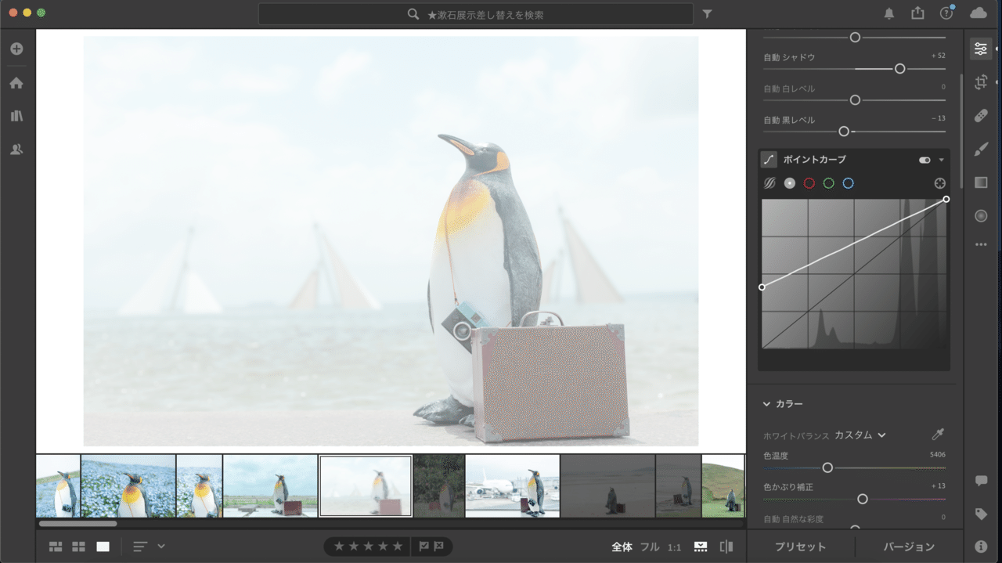Open the Comments panel icon
Image resolution: width=1002 pixels, height=563 pixels.
tap(981, 481)
